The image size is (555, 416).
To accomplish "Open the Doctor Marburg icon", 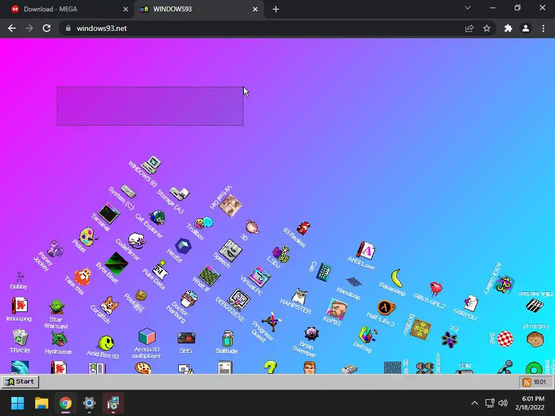I will (189, 299).
